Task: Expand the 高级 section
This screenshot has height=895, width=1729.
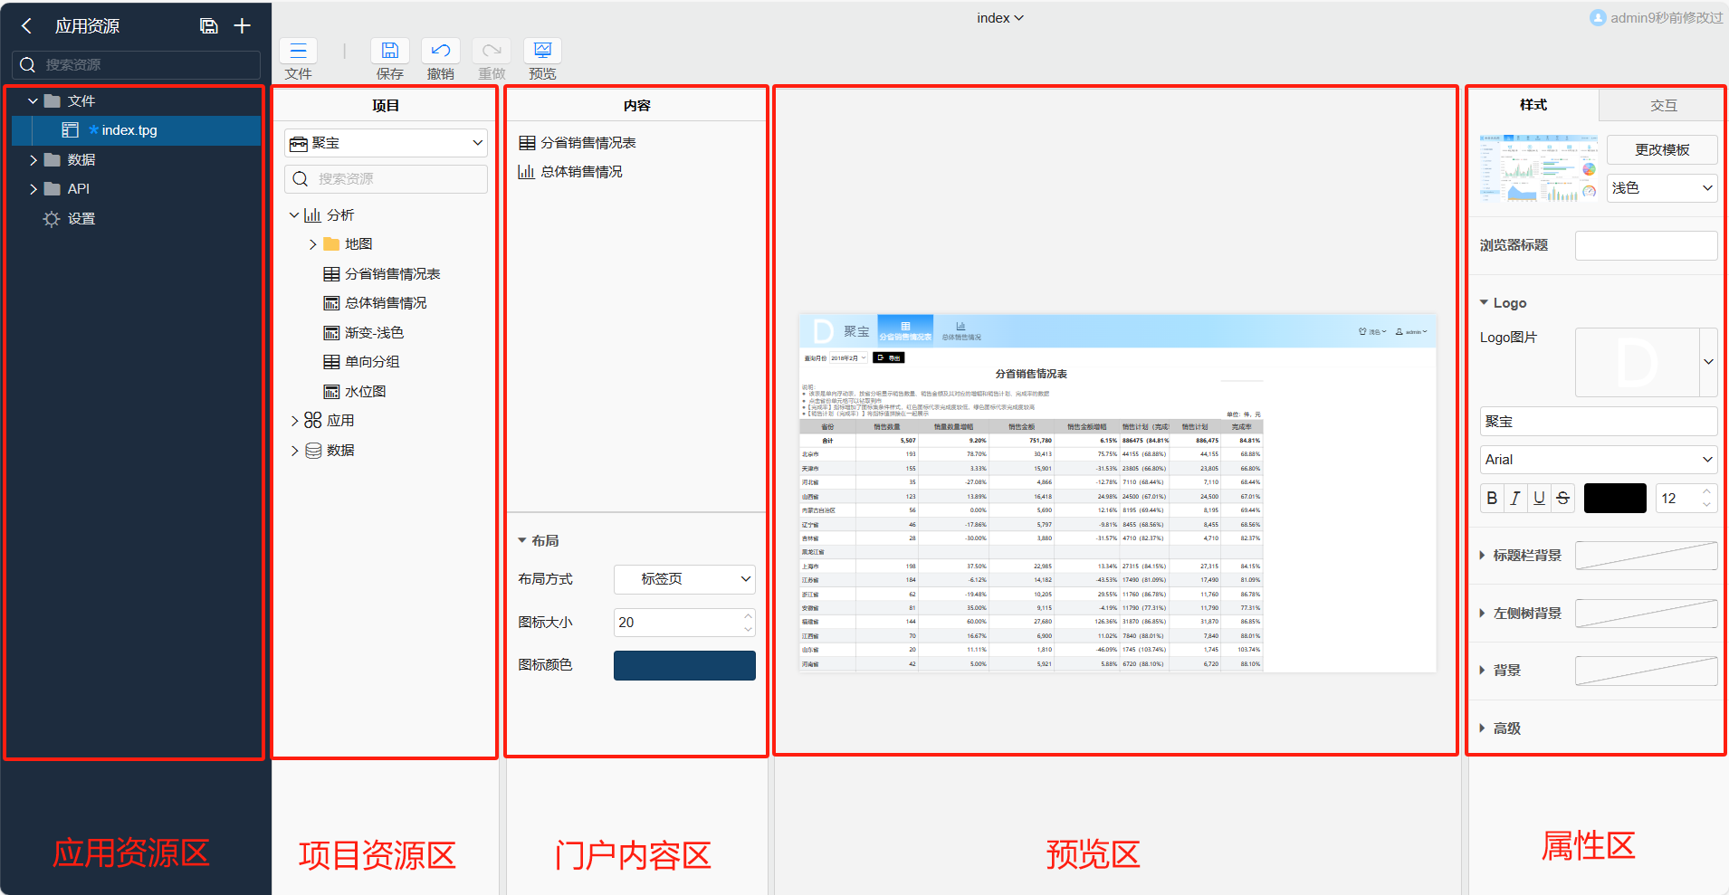Action: pyautogui.click(x=1483, y=728)
